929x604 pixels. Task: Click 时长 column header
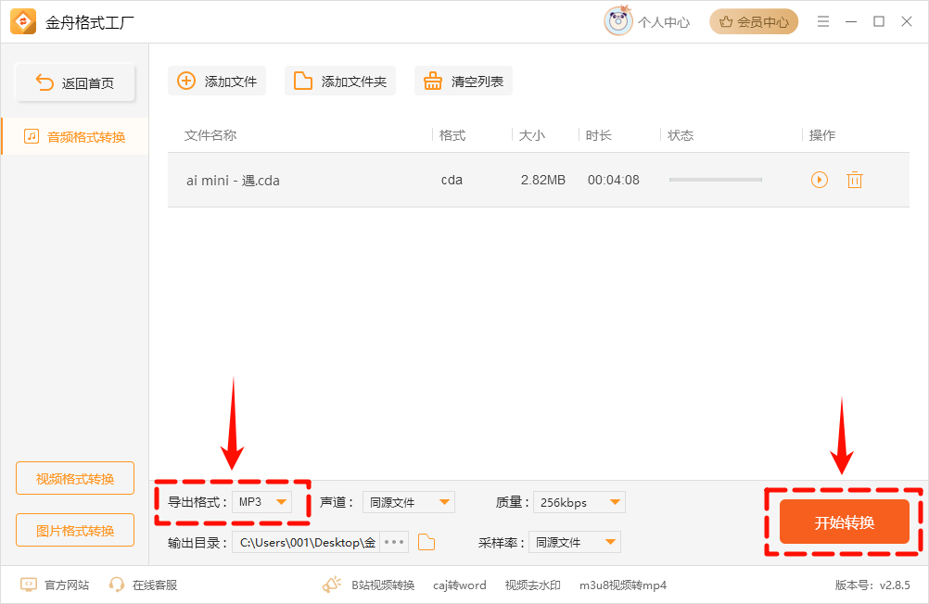598,135
